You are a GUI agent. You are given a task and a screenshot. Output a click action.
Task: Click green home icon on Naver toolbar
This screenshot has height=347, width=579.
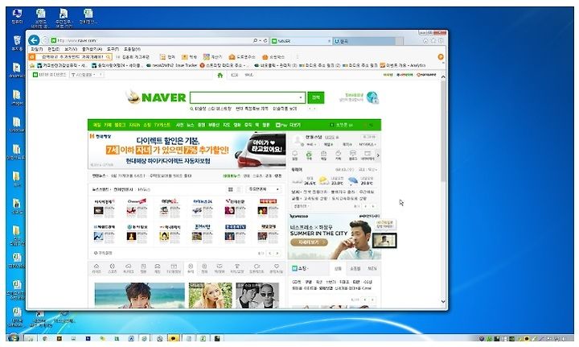[x=220, y=75]
